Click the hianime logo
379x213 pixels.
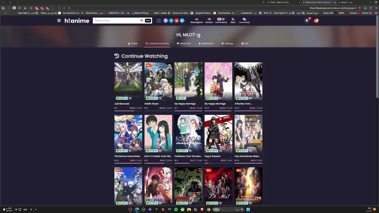pos(77,21)
